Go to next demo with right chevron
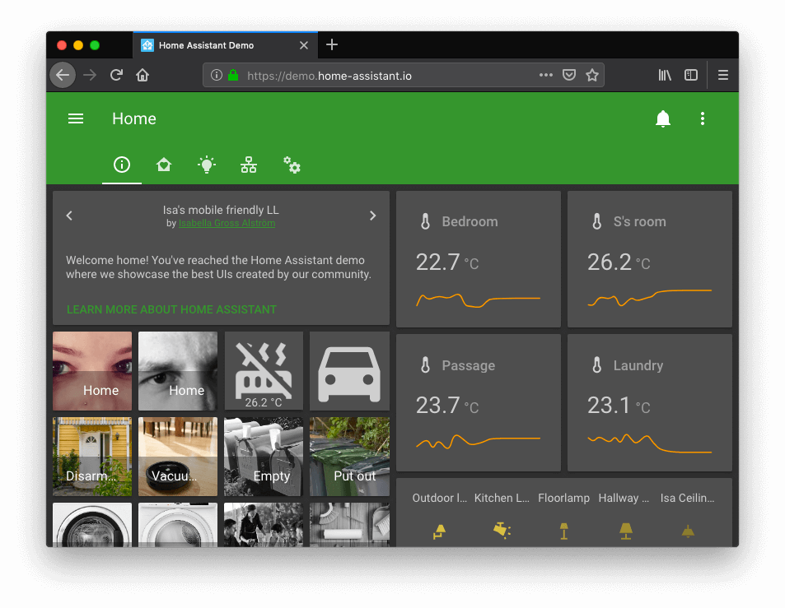 [372, 216]
